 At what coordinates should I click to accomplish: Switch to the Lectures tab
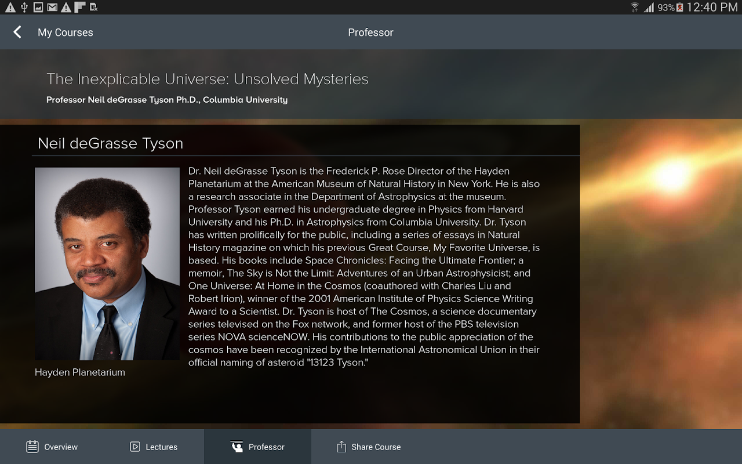coord(154,447)
